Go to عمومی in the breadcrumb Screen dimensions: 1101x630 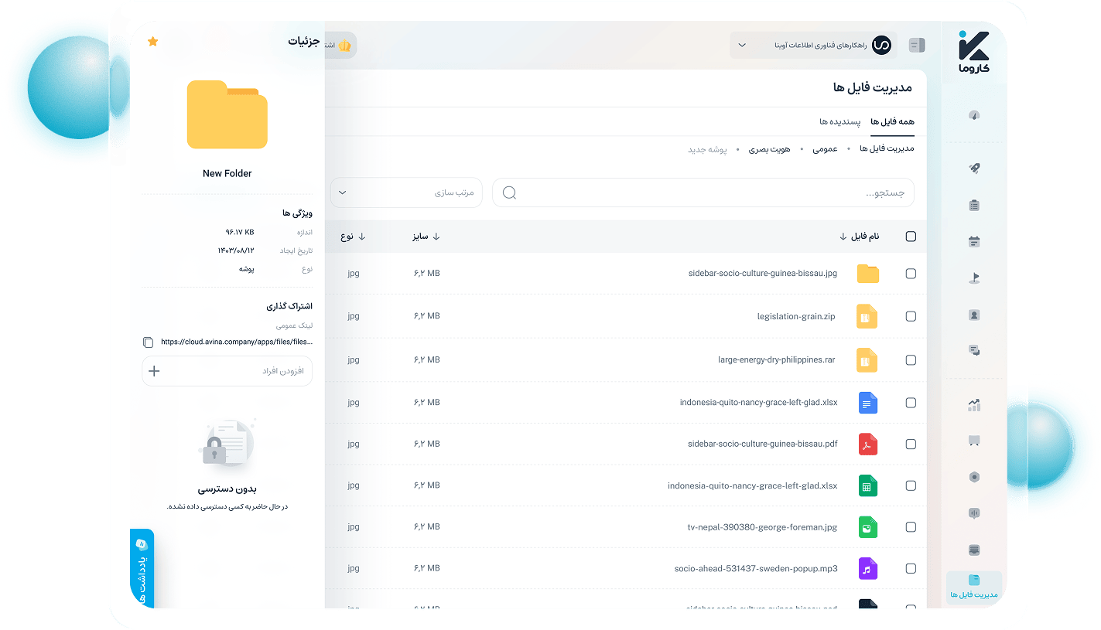[825, 148]
